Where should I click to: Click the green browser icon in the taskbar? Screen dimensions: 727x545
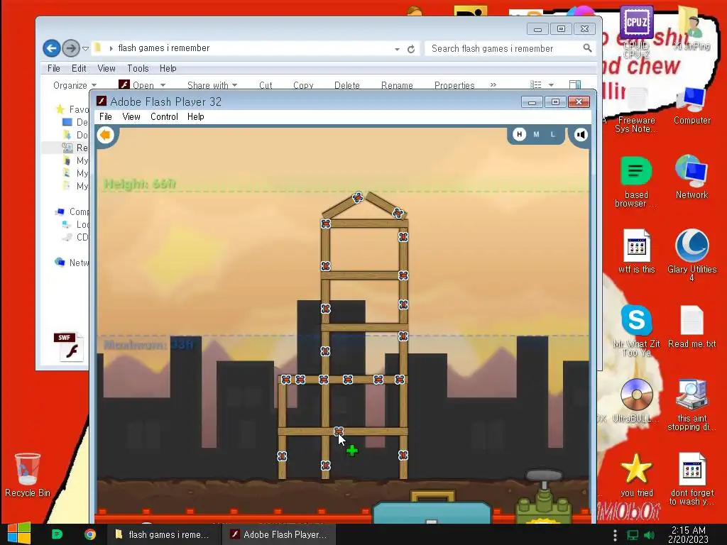tap(57, 534)
